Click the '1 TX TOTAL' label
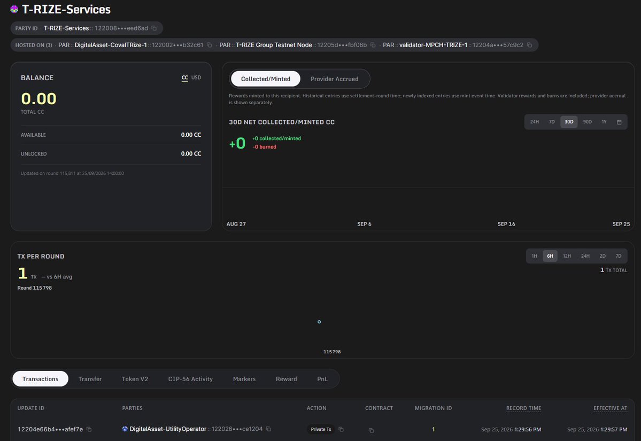Screen dimensions: 641x441 [613, 270]
